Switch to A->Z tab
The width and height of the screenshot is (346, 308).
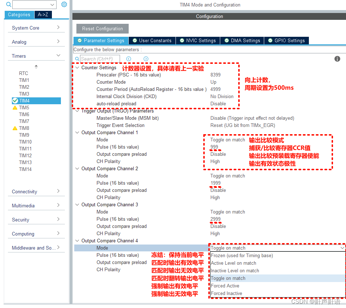point(43,14)
